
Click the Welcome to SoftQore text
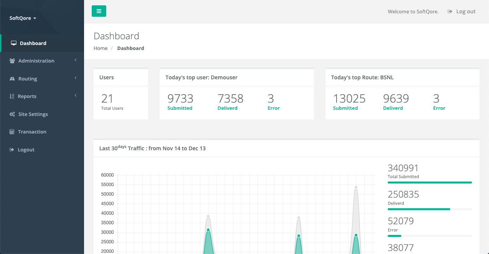[413, 11]
